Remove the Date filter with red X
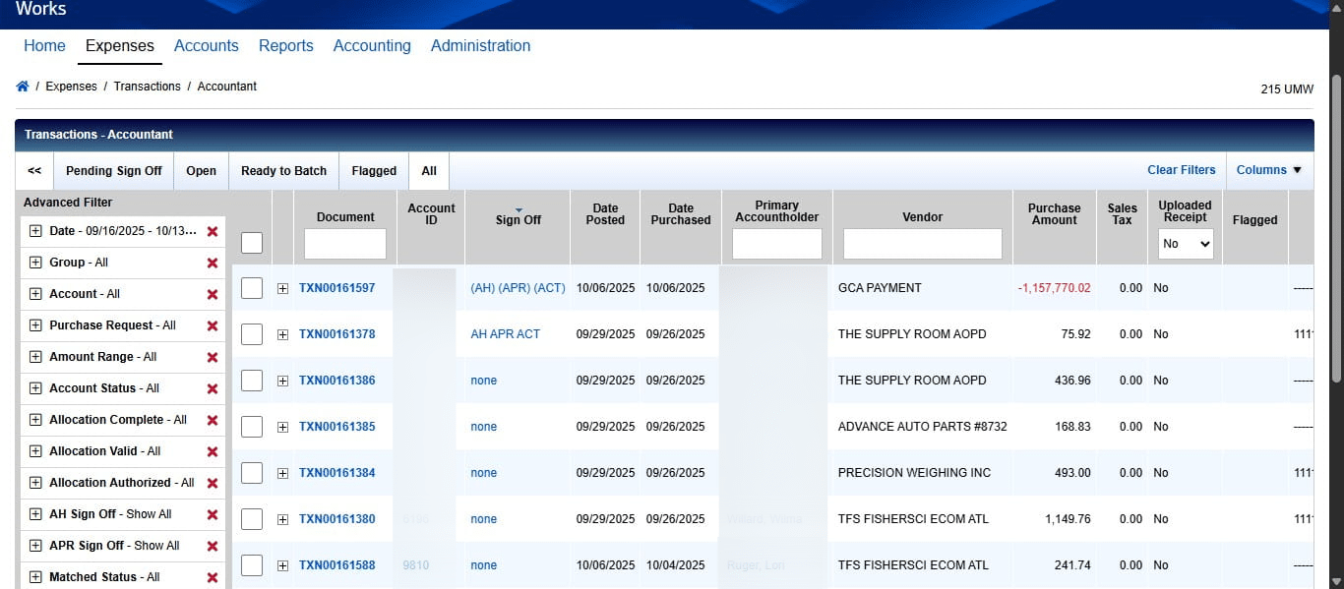The image size is (1344, 589). pos(212,231)
